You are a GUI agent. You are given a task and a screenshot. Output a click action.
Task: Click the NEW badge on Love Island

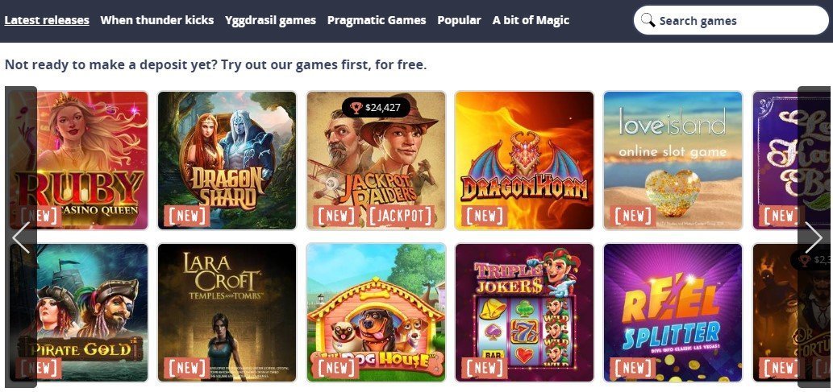click(x=633, y=216)
